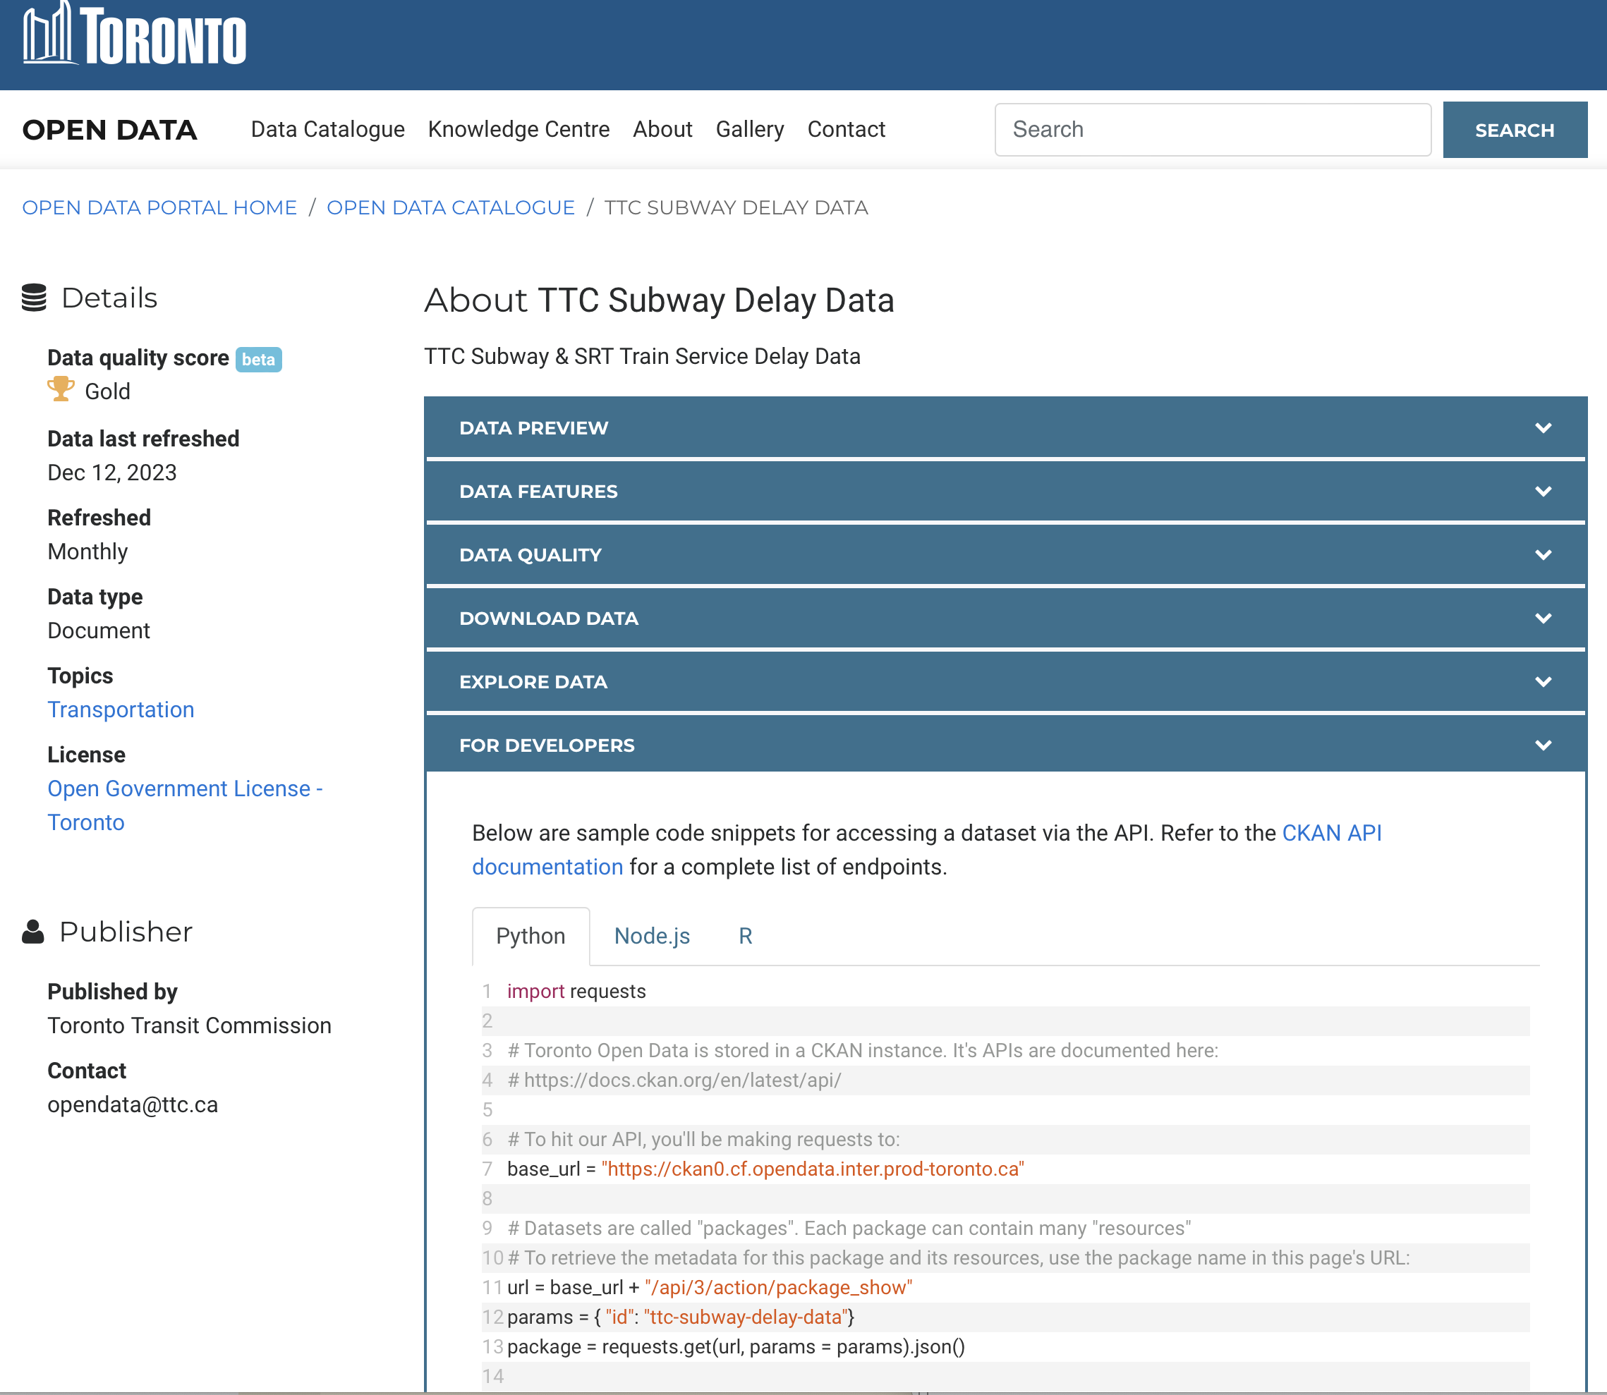
Task: Click the opendata@ttc.ca contact email
Action: (133, 1104)
